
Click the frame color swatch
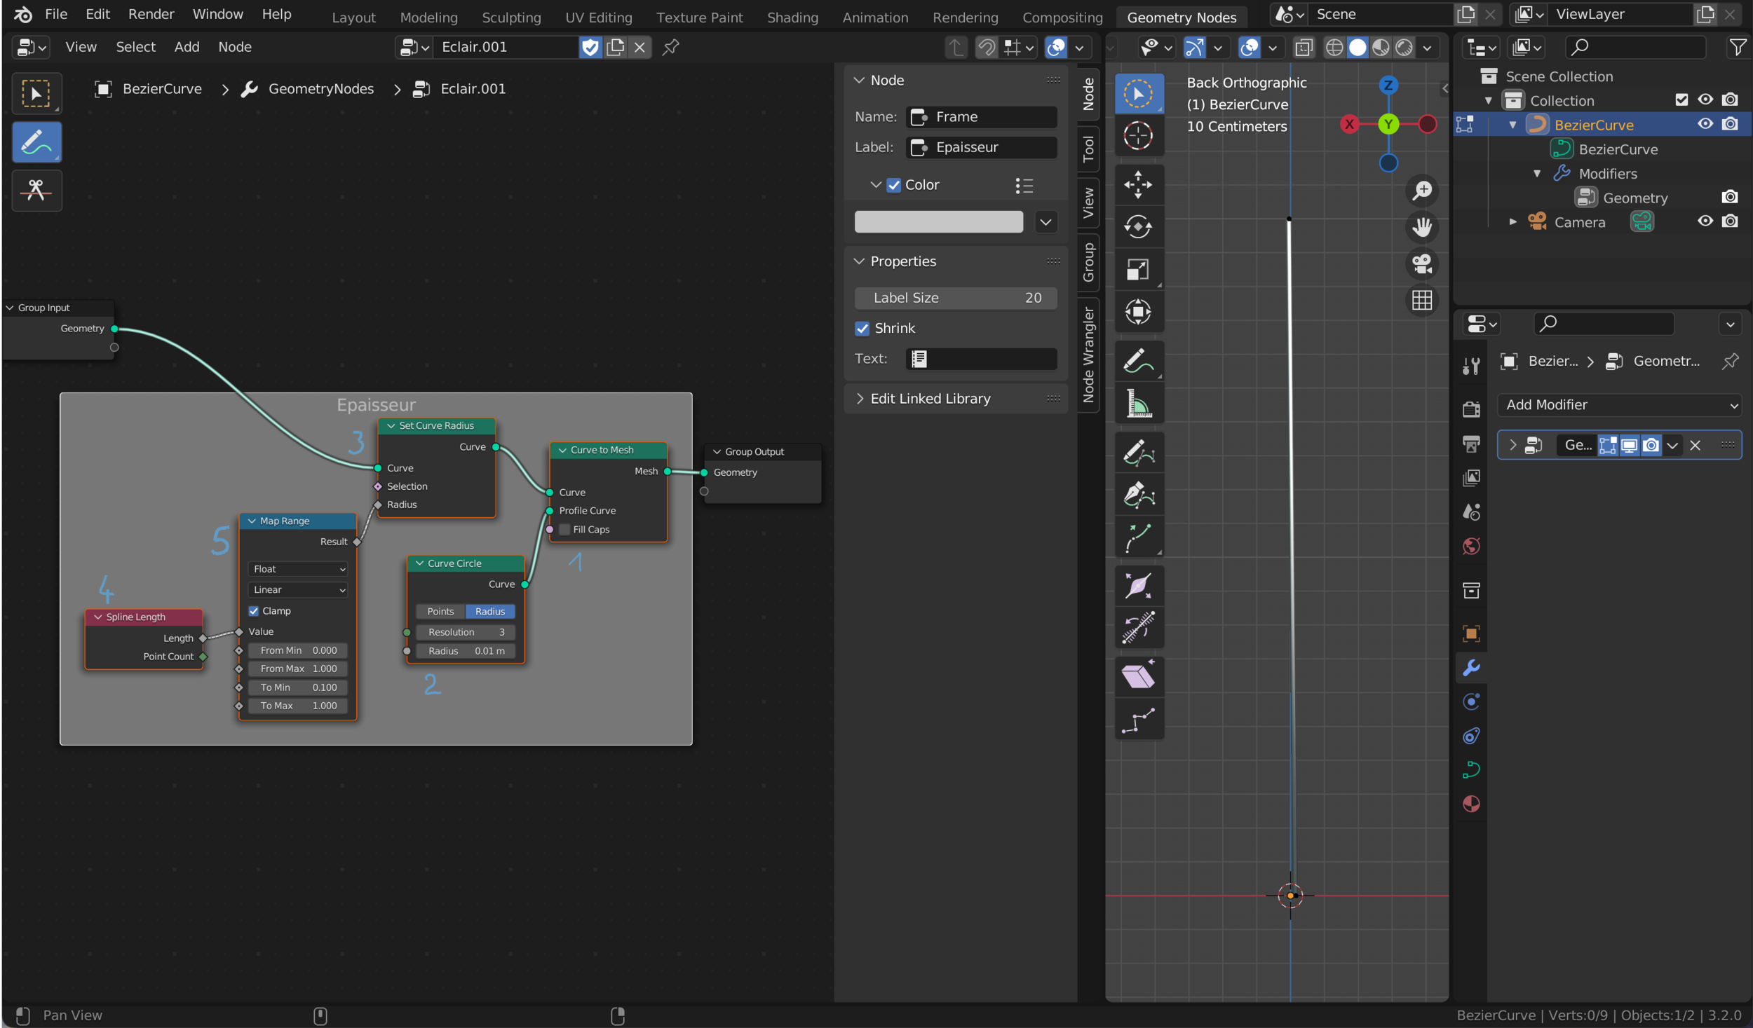938,222
